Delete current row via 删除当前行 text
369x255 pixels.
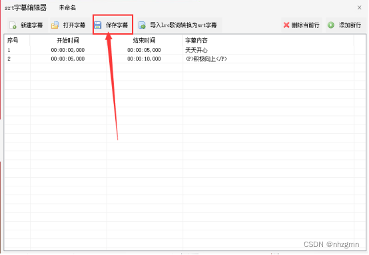305,25
